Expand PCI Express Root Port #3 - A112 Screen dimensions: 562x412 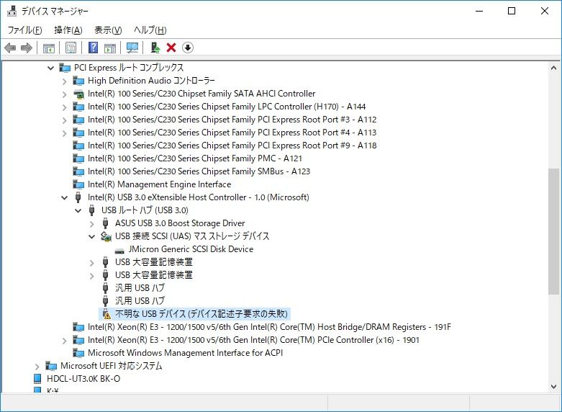65,120
